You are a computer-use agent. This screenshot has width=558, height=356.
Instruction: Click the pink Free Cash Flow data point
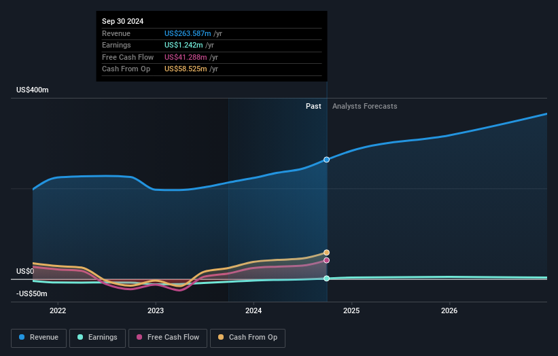[326, 260]
